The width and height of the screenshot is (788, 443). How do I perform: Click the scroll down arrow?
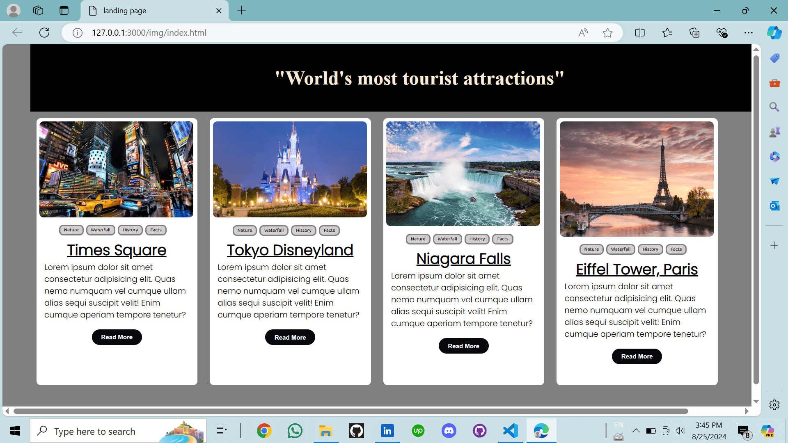click(x=756, y=402)
